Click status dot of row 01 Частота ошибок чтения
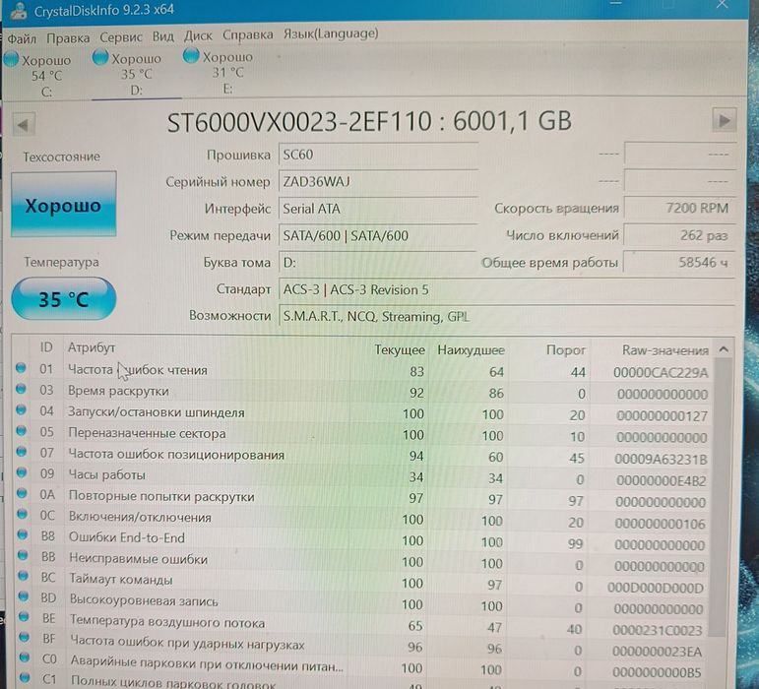The width and height of the screenshot is (759, 689). pos(21,368)
